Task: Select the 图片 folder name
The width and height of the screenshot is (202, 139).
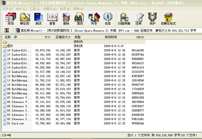Action: pos(10,46)
